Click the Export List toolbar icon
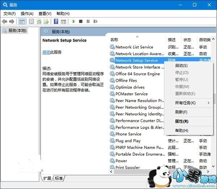Viewport: 217px width, 189px height. (46, 22)
